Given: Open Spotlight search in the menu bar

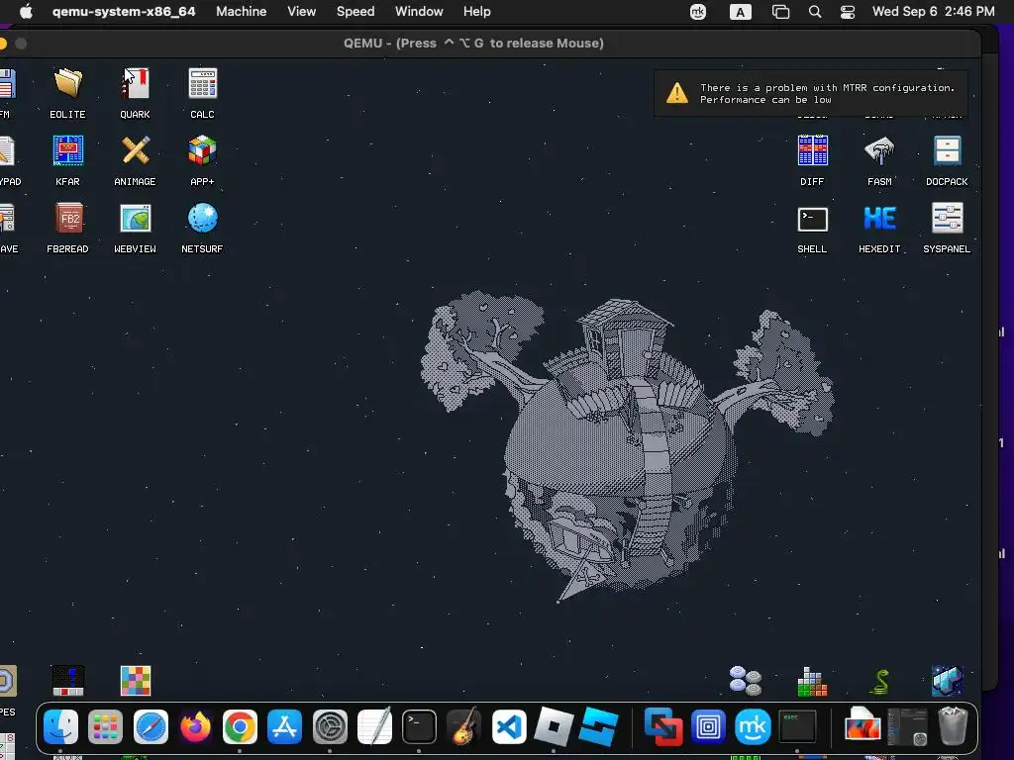Looking at the screenshot, I should (x=815, y=12).
